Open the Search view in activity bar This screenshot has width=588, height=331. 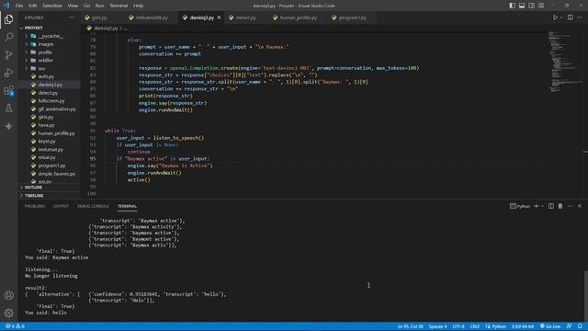(8, 37)
